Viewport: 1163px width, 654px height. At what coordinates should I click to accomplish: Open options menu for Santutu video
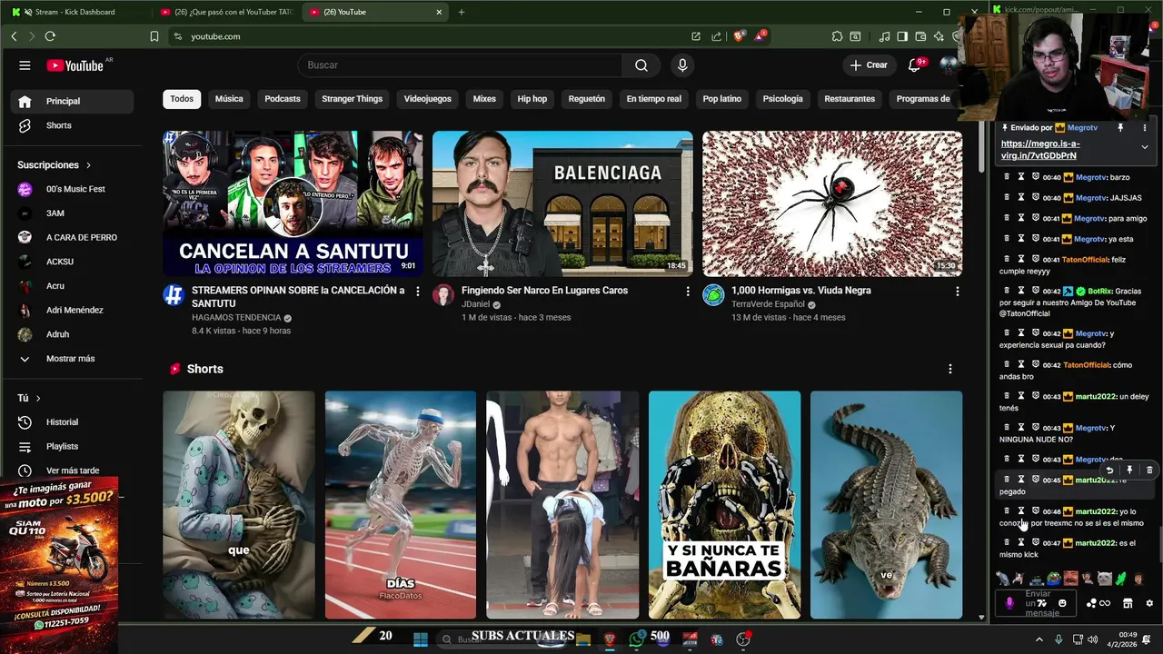[418, 292]
